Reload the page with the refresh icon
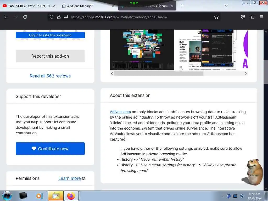 [25, 17]
